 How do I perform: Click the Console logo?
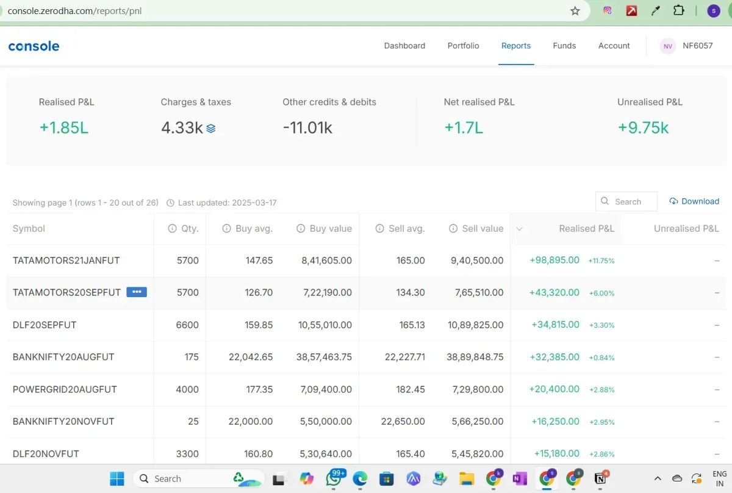point(34,46)
